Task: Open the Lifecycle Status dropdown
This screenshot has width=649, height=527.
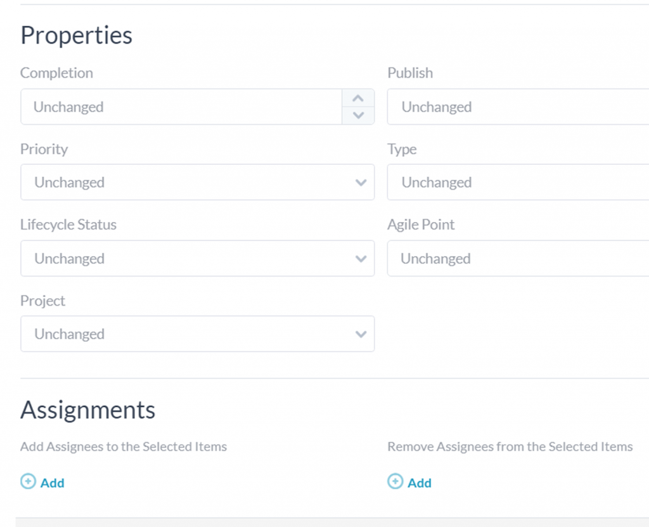Action: coord(190,259)
